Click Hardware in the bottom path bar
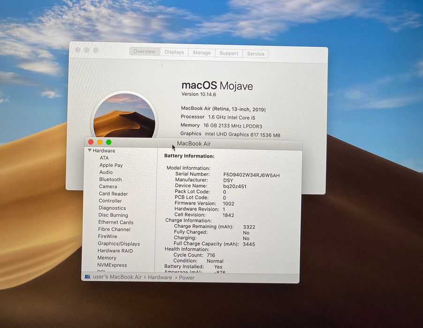Screen dimensions: 423x328 point(160,277)
